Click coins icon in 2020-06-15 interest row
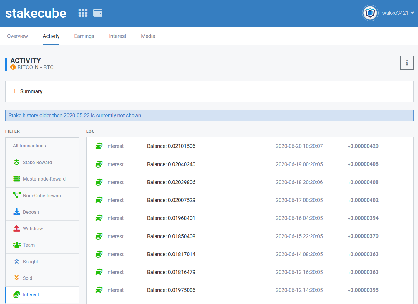Image resolution: width=418 pixels, height=304 pixels. tap(99, 236)
